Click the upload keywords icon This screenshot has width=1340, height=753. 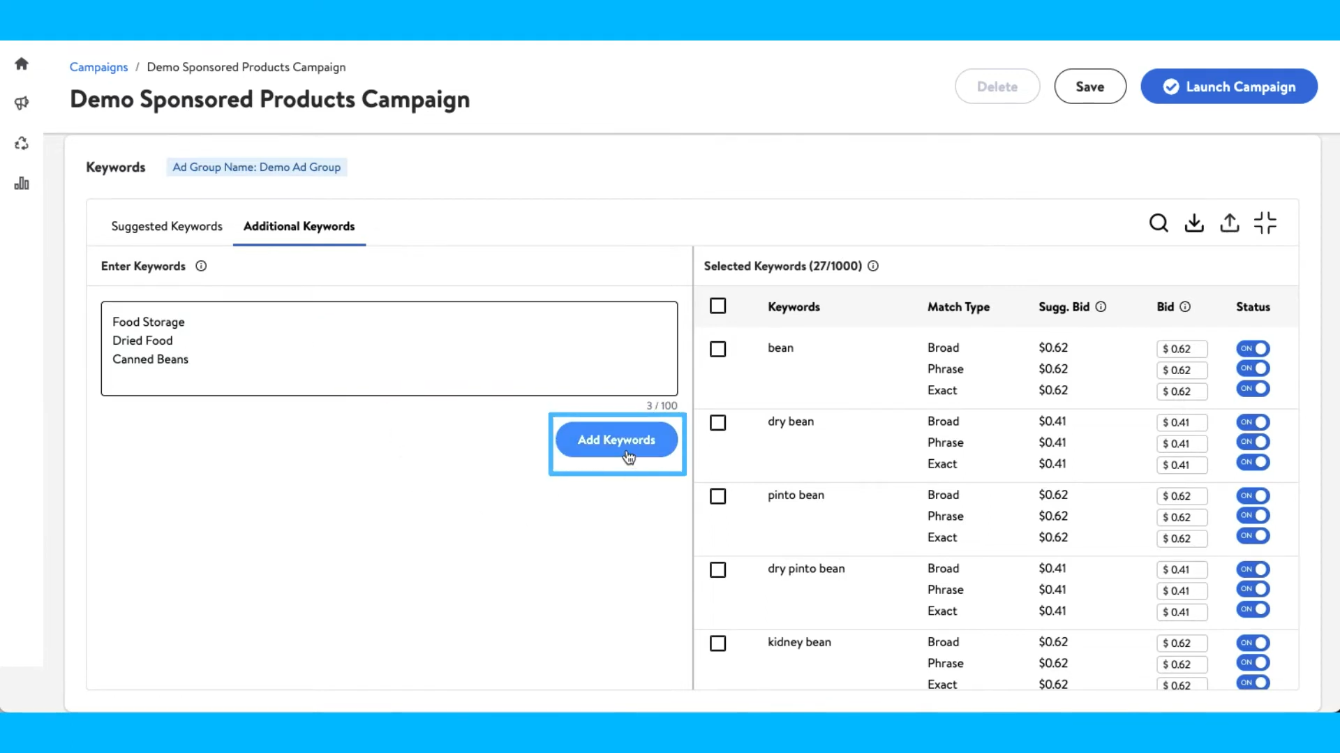click(1230, 223)
